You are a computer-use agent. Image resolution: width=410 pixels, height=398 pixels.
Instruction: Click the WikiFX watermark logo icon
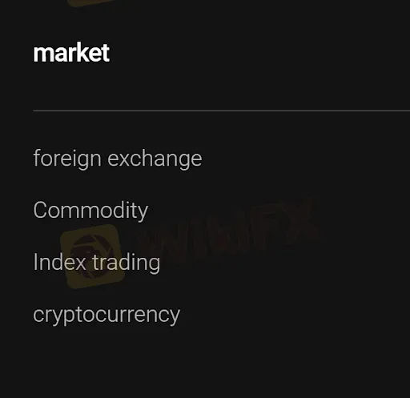point(92,256)
